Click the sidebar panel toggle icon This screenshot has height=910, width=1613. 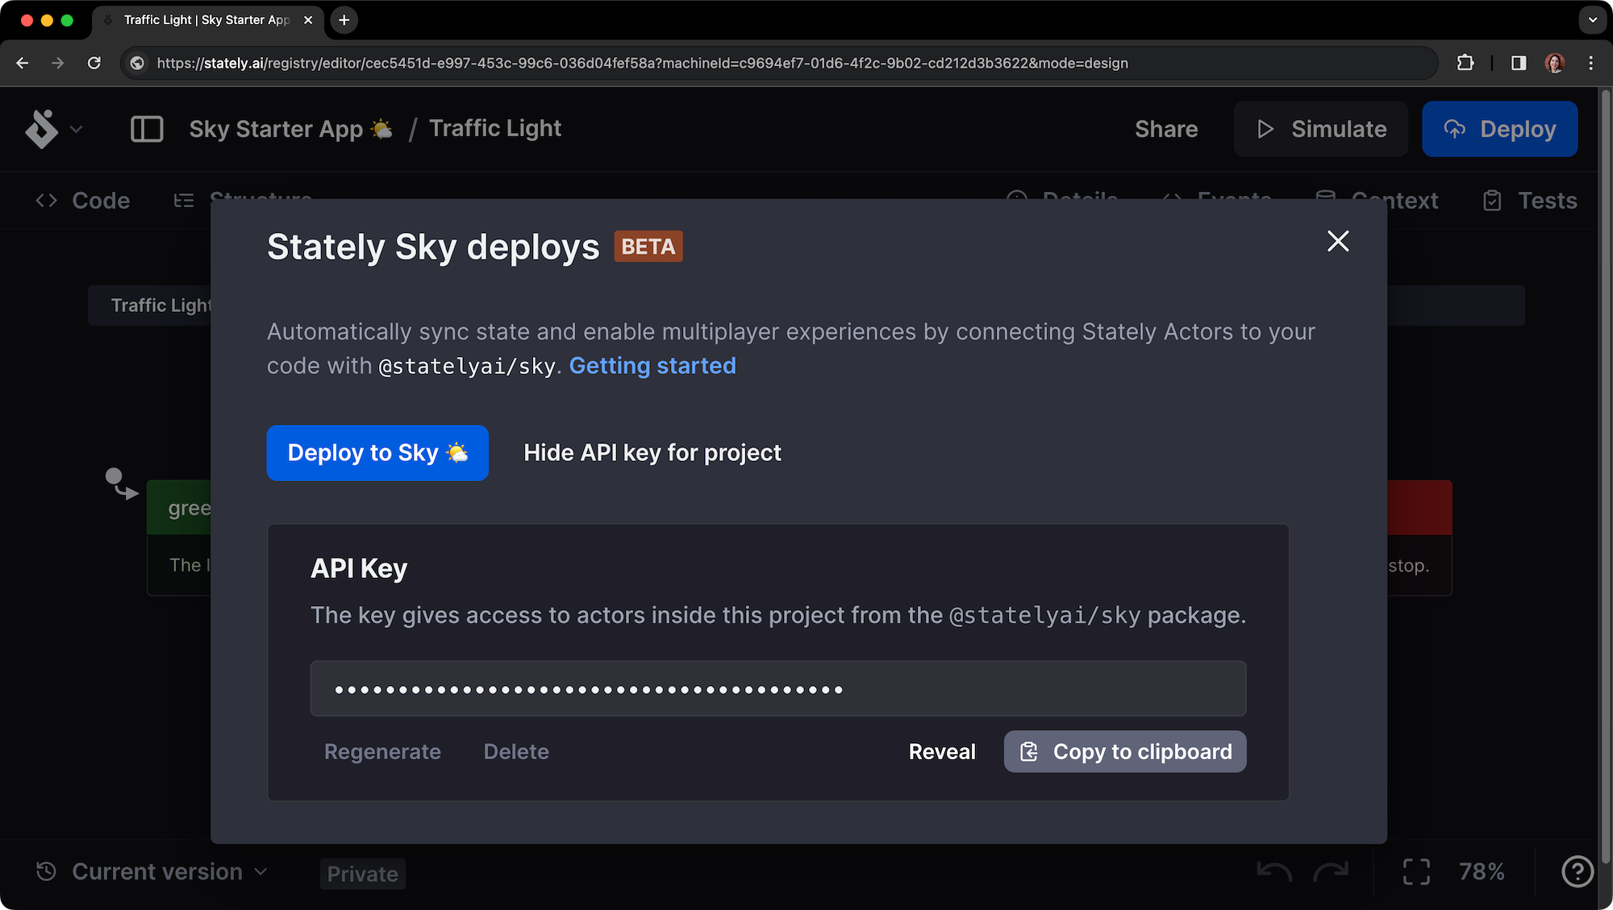[x=146, y=127]
